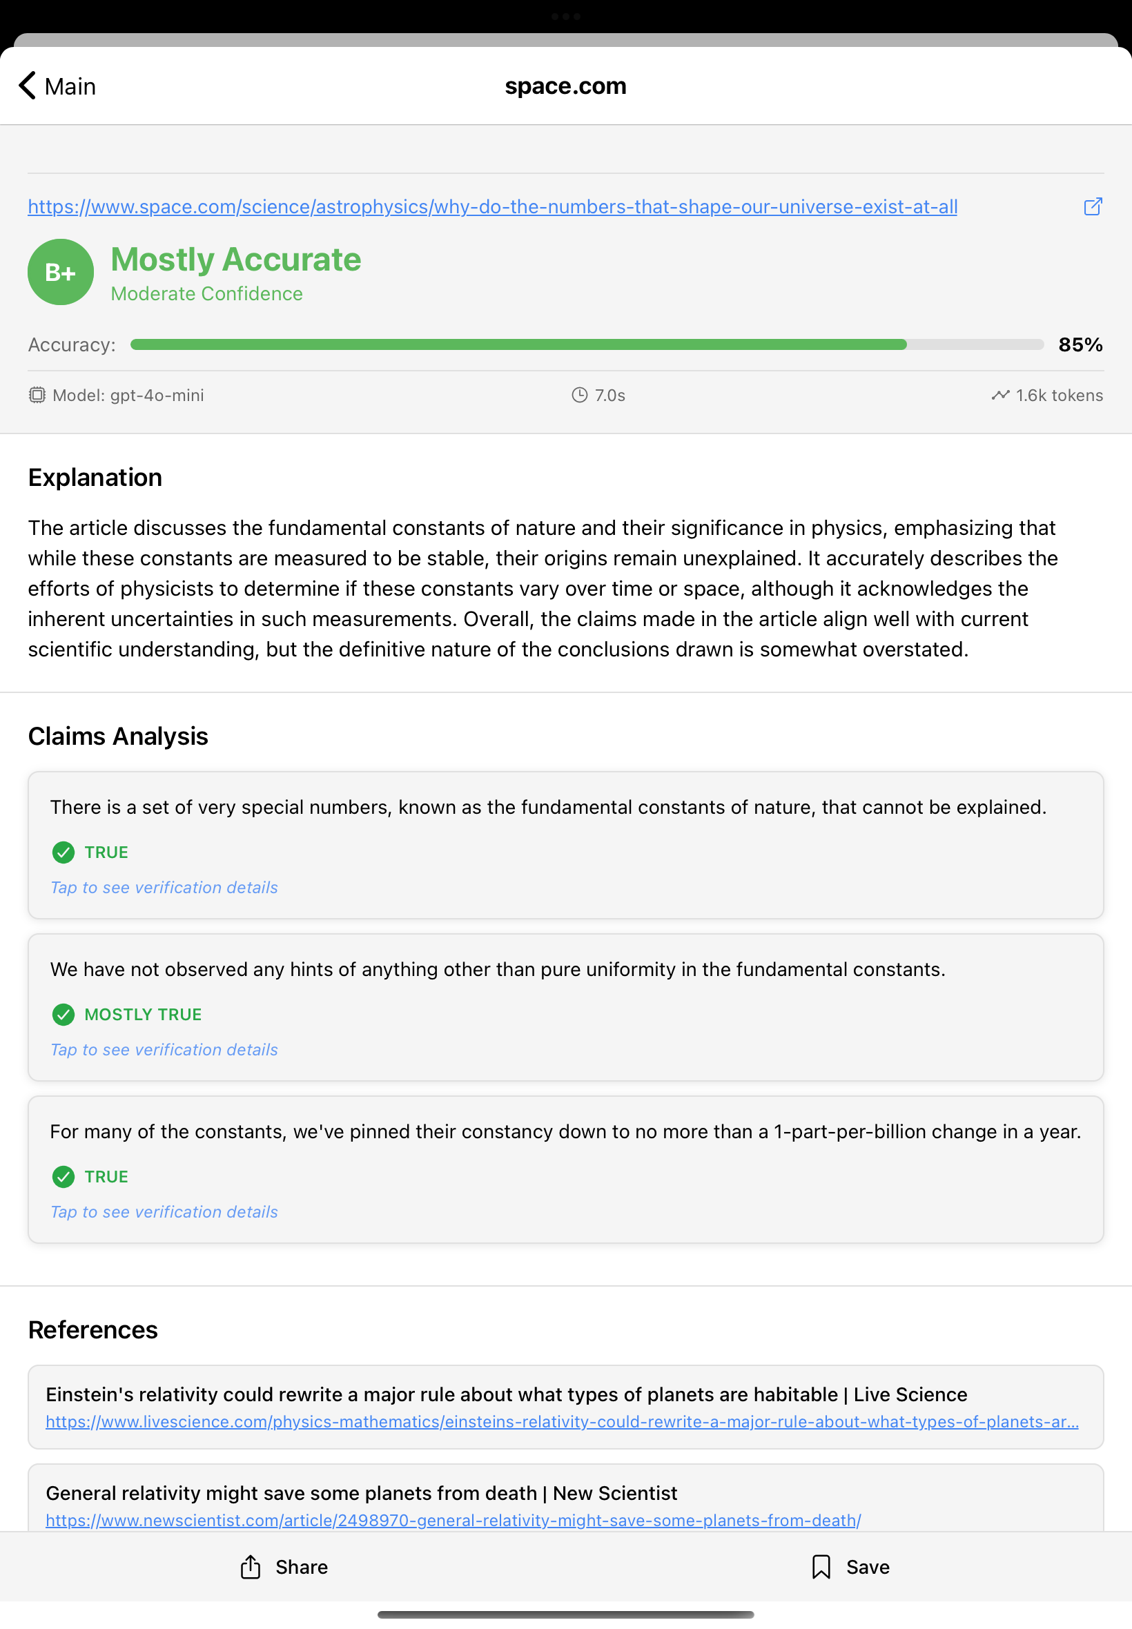
Task: Tap the share icon in bottom bar
Action: (251, 1567)
